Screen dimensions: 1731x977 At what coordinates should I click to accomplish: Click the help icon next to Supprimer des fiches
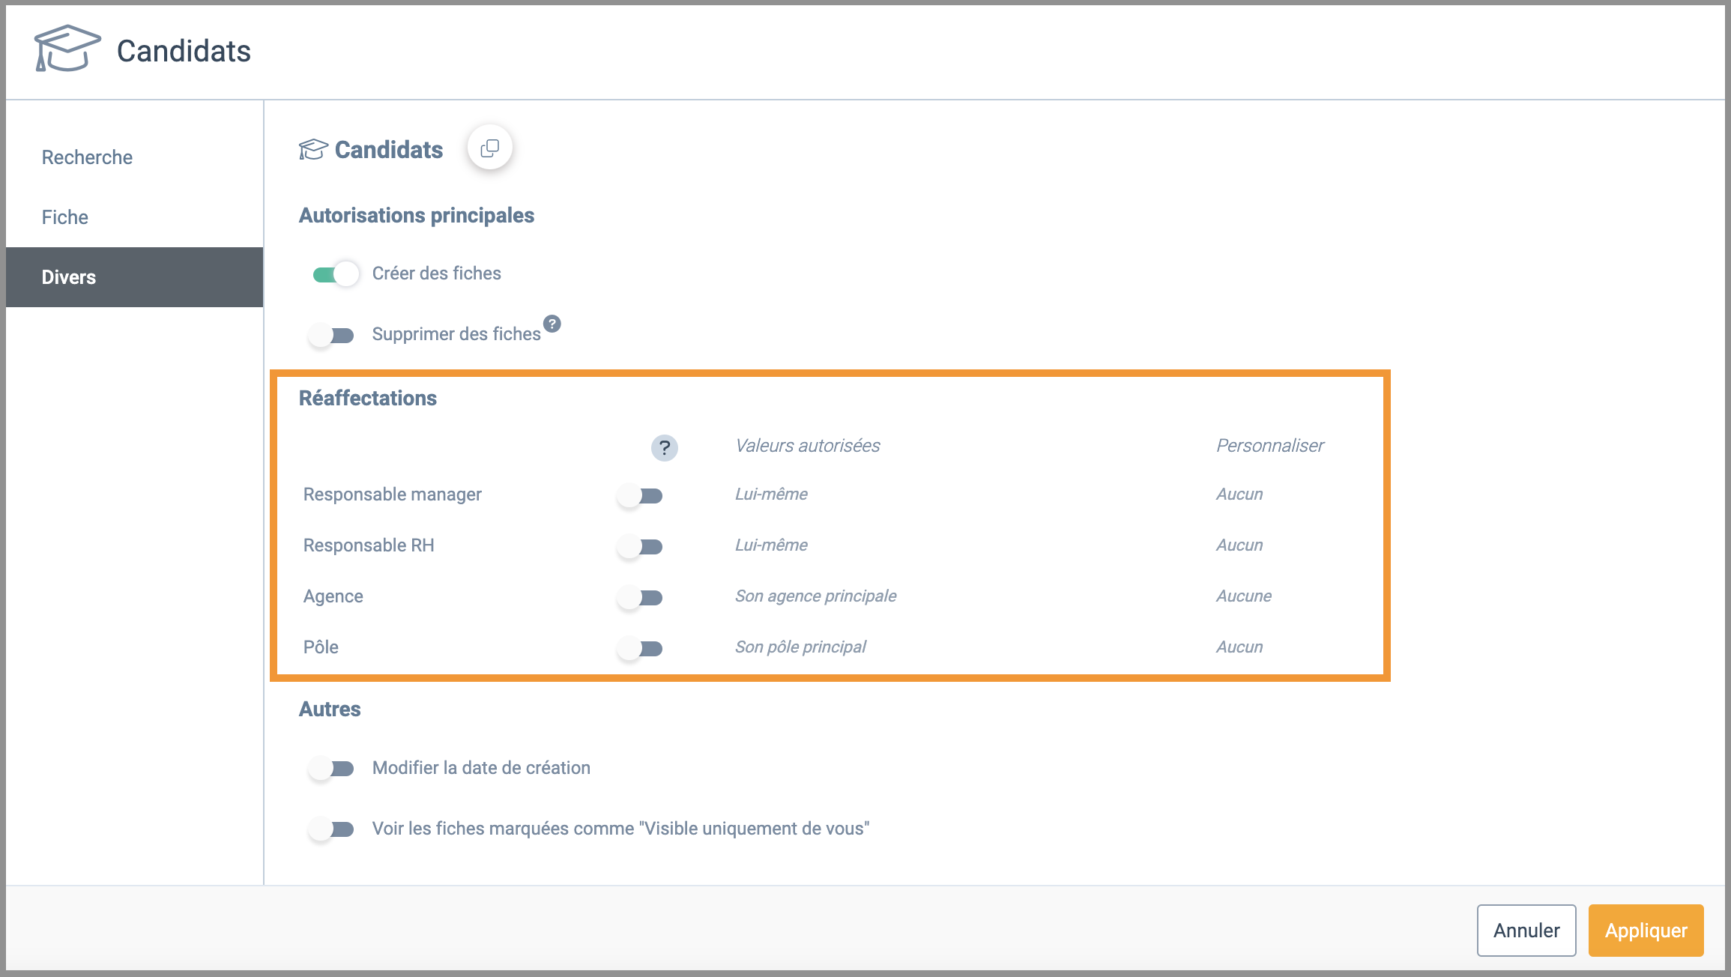(x=552, y=324)
